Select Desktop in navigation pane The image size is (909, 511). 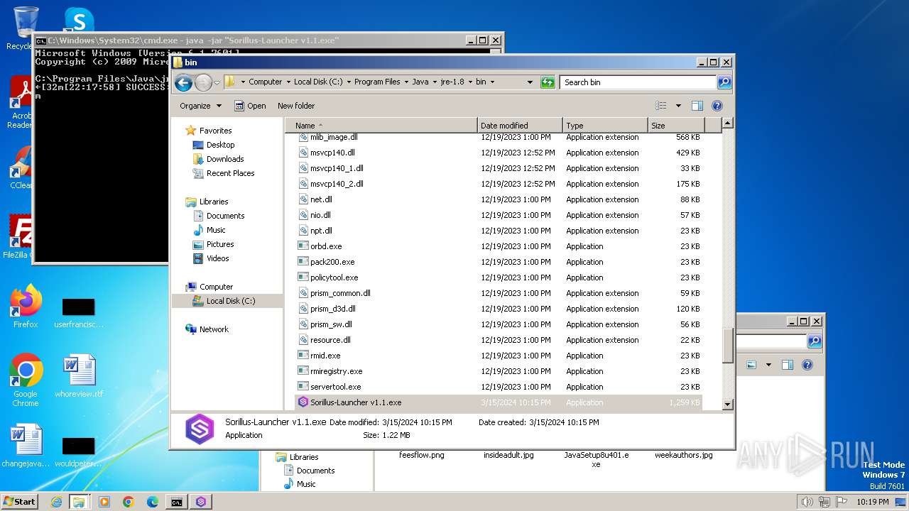click(220, 145)
